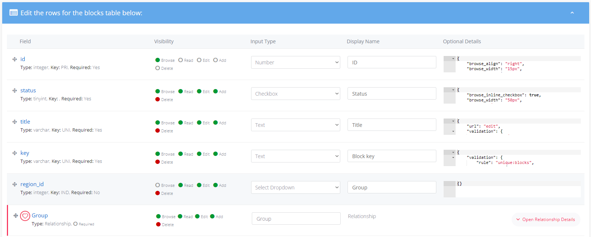Click the move handle beside status field
Image resolution: width=591 pixels, height=237 pixels.
pyautogui.click(x=15, y=91)
